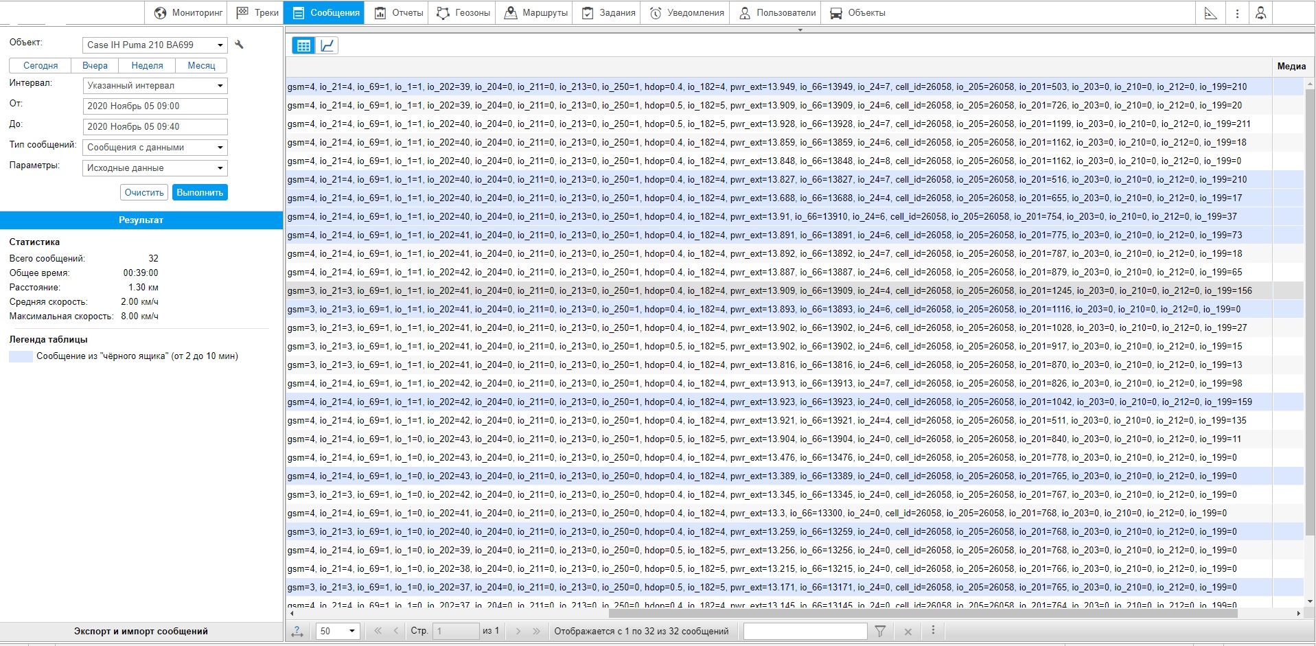Switch to chart view of messages
Image resolution: width=1316 pixels, height=646 pixels.
coord(327,45)
